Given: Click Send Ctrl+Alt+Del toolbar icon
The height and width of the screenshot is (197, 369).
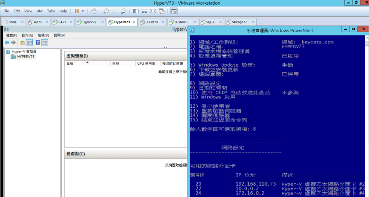Looking at the screenshot, I should click(94, 10).
